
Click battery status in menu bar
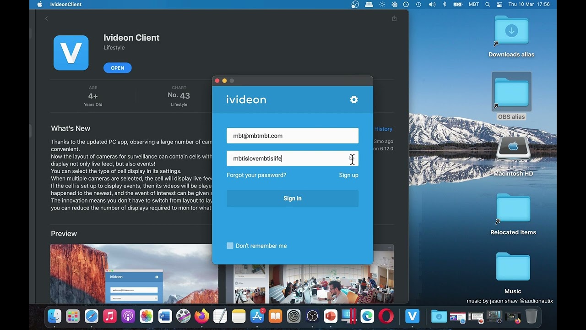pos(458,4)
